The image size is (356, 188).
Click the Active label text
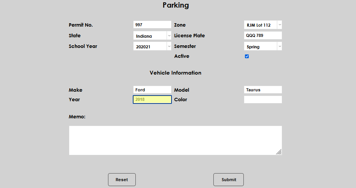tap(182, 56)
